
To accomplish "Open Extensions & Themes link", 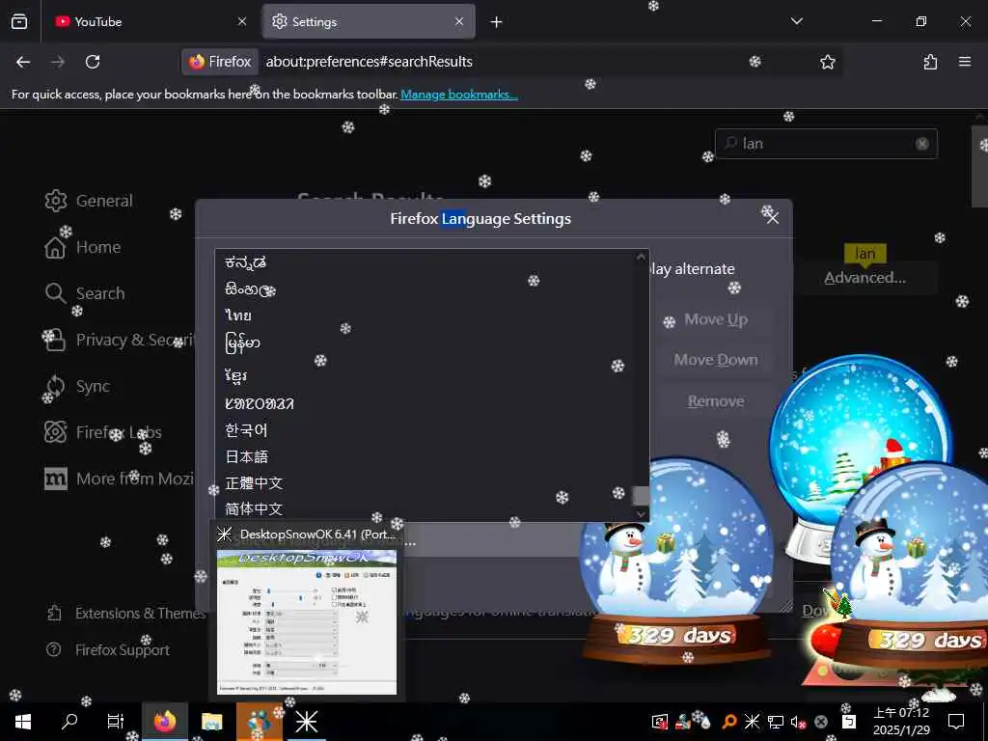I will click(x=125, y=613).
